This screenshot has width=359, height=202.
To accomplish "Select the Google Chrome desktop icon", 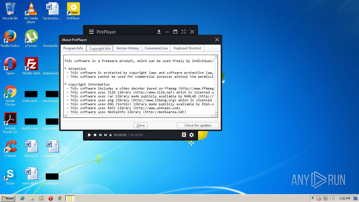I will click(x=10, y=95).
